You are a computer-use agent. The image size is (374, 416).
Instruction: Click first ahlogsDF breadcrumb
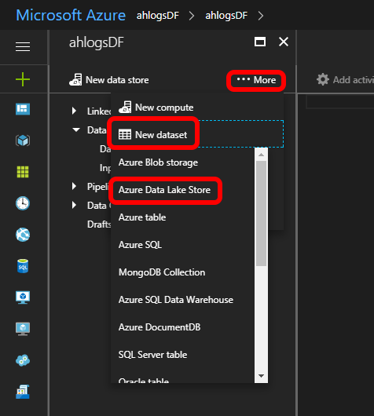point(158,16)
